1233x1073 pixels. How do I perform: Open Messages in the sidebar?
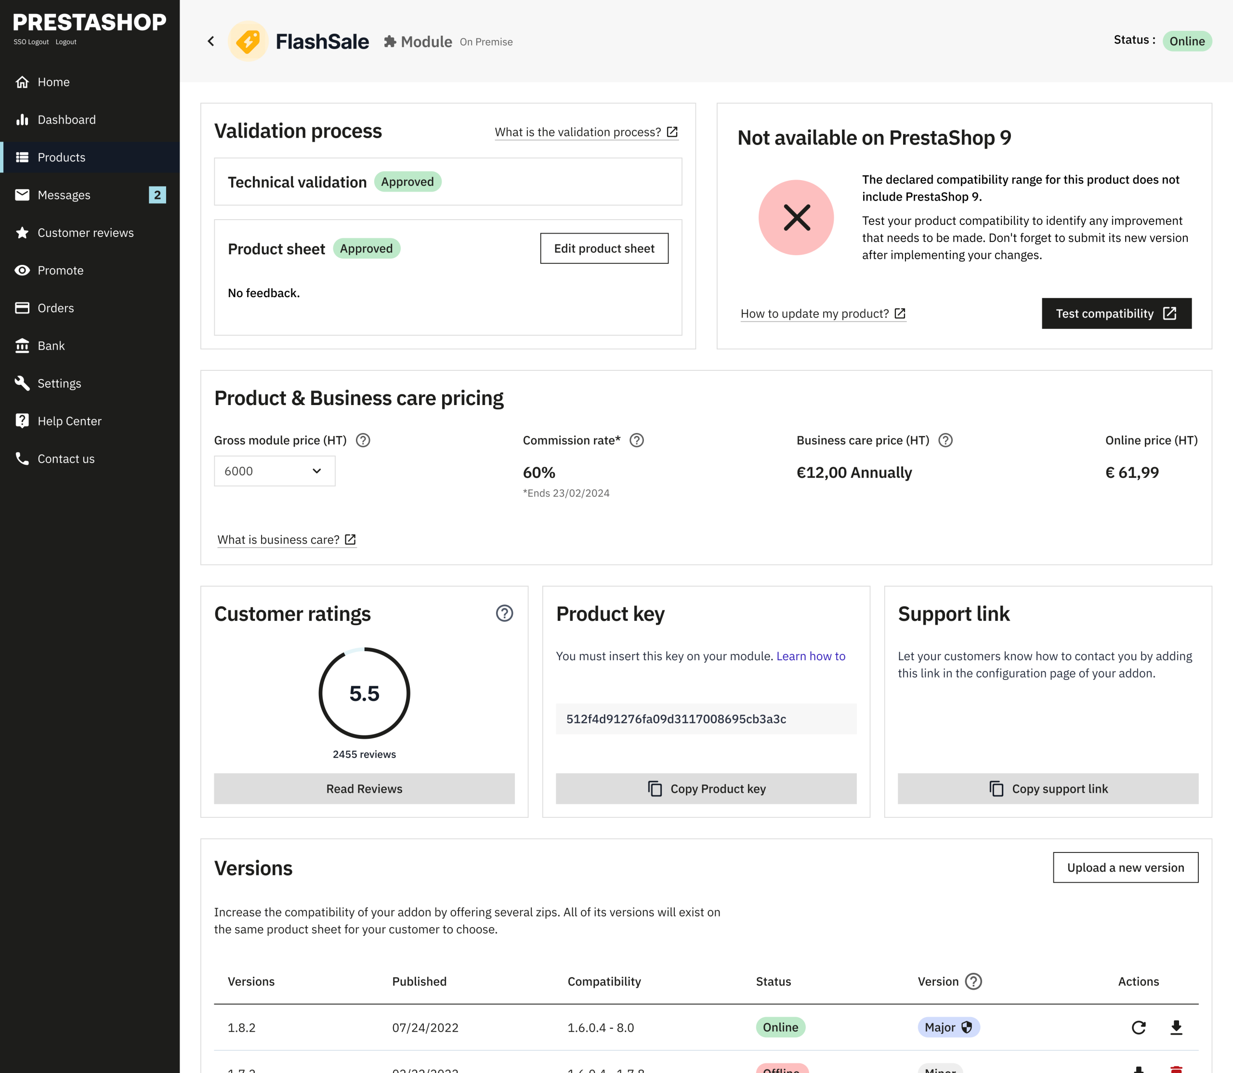(64, 195)
